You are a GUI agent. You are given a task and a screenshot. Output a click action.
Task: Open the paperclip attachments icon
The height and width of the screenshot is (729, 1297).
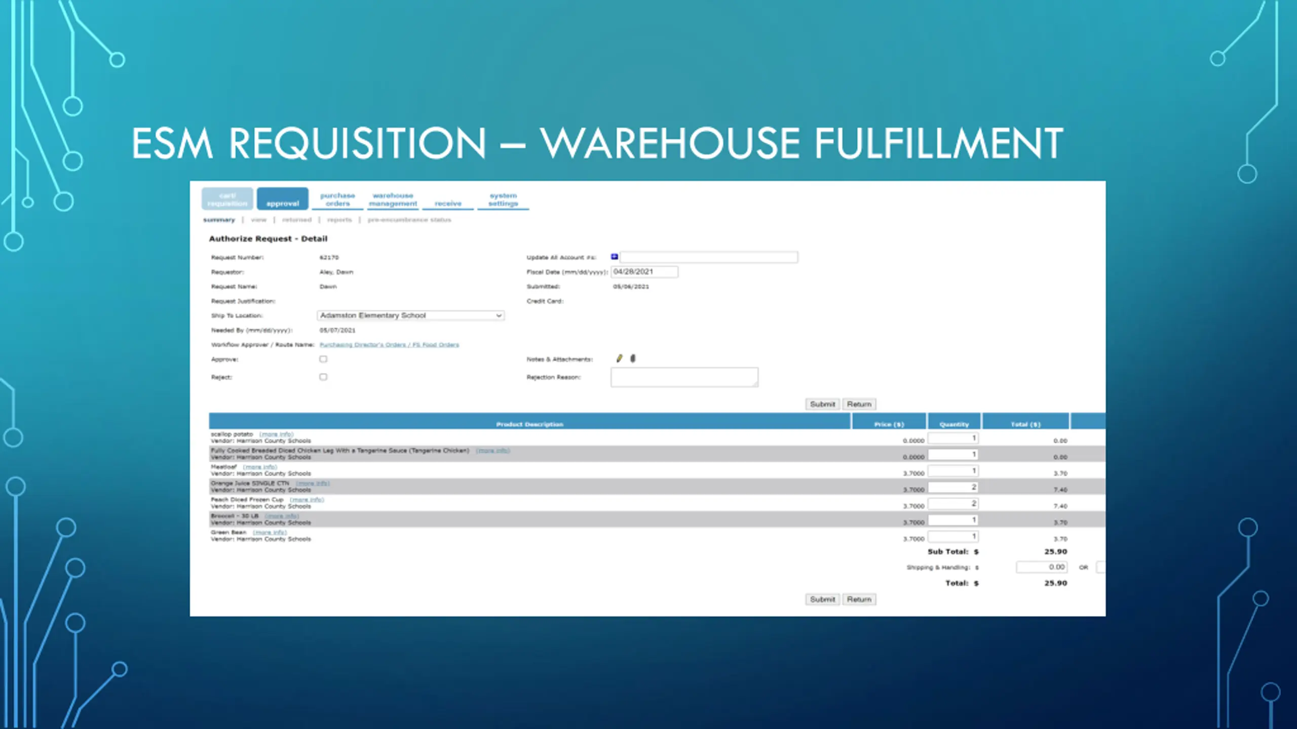633,358
